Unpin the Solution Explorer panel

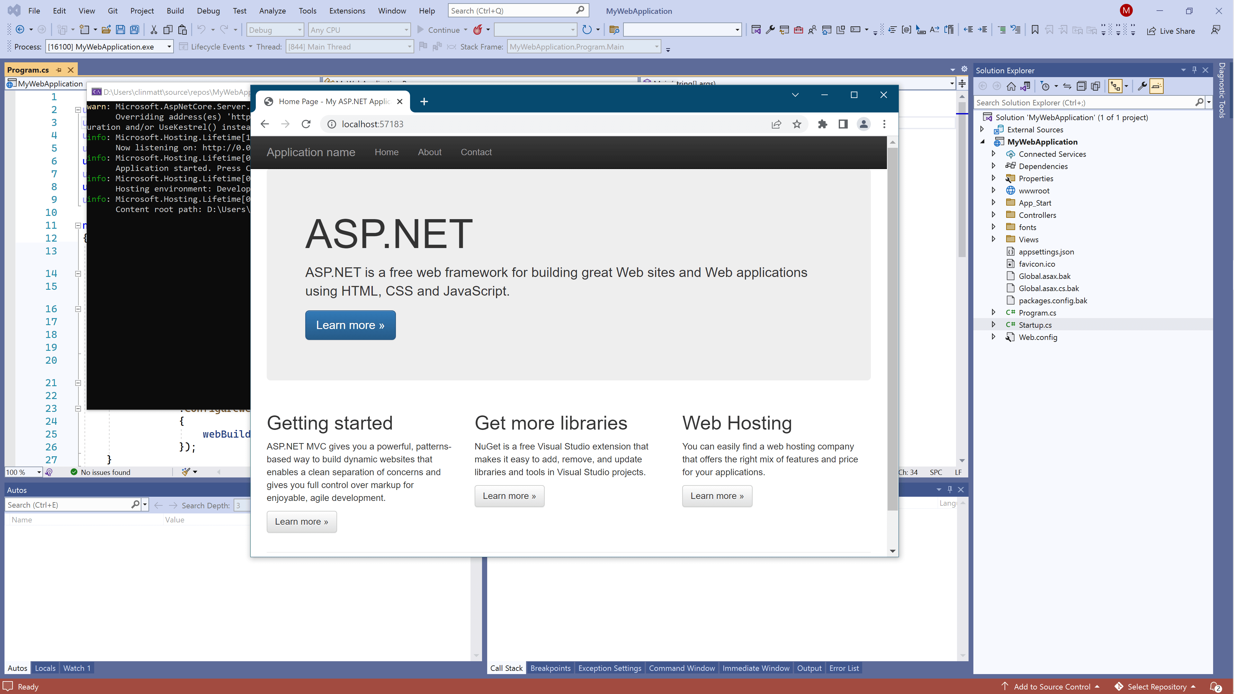point(1194,70)
